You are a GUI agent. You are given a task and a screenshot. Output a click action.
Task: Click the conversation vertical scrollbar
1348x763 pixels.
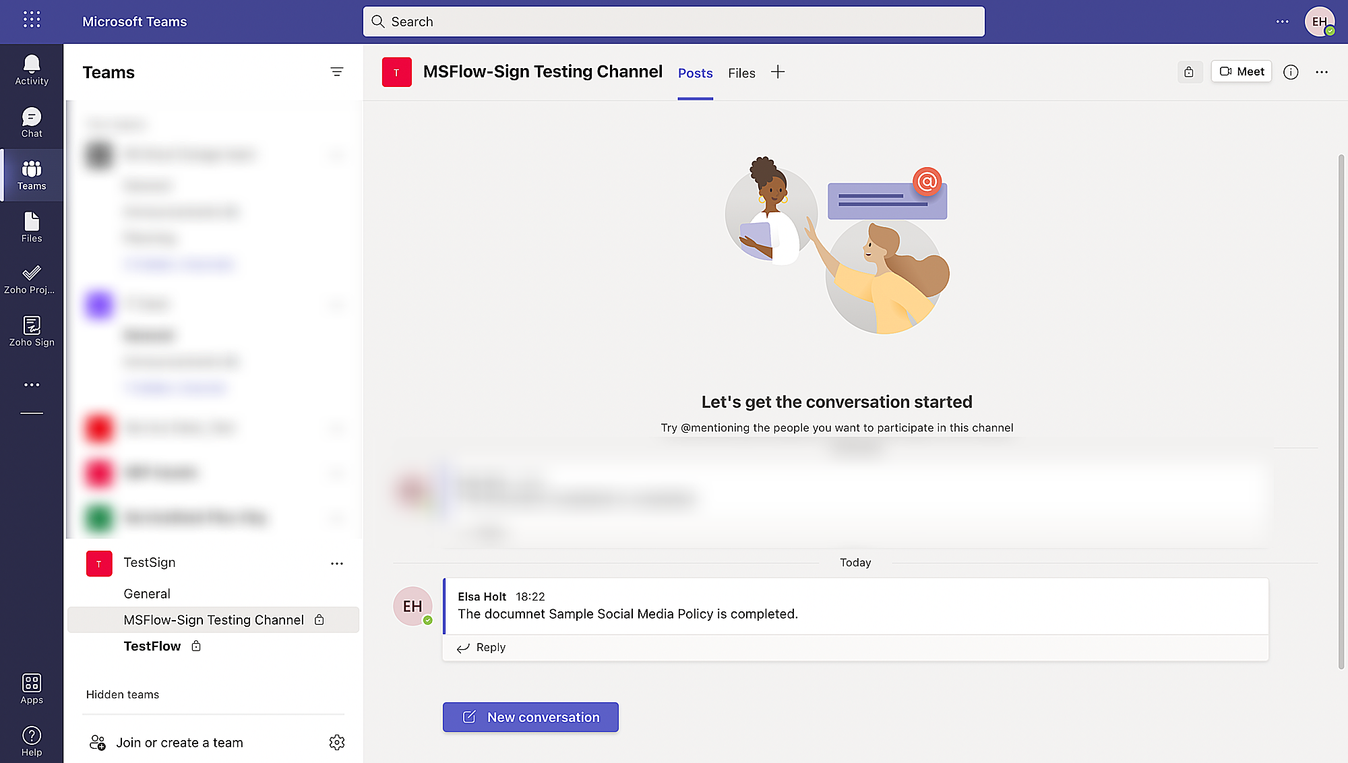(1341, 411)
